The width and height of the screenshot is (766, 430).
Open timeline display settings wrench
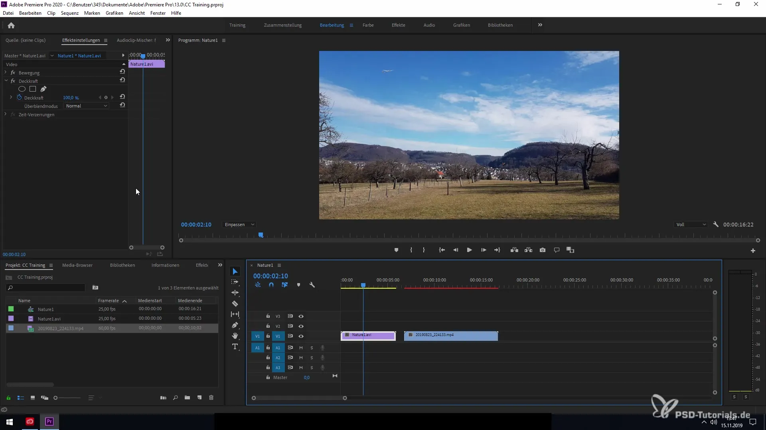tap(312, 285)
